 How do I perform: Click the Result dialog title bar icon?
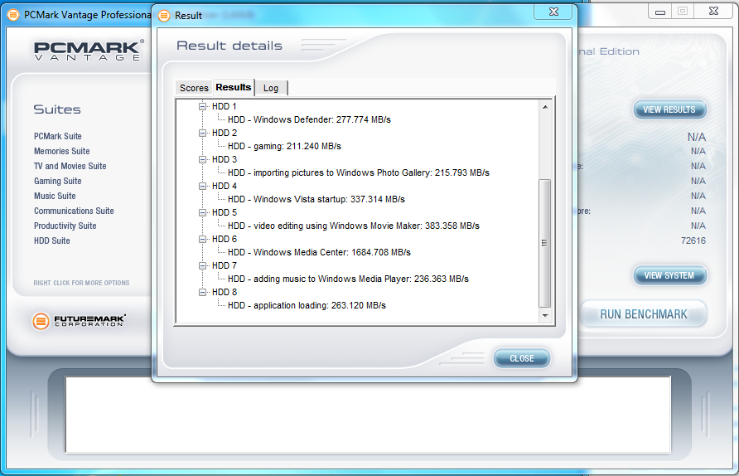click(164, 16)
